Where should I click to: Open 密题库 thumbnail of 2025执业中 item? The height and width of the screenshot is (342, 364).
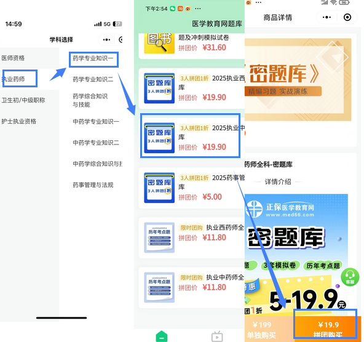coord(159,138)
